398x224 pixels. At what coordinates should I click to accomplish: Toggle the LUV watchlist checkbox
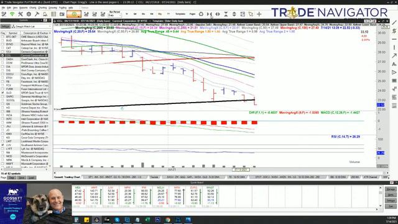coord(2,145)
